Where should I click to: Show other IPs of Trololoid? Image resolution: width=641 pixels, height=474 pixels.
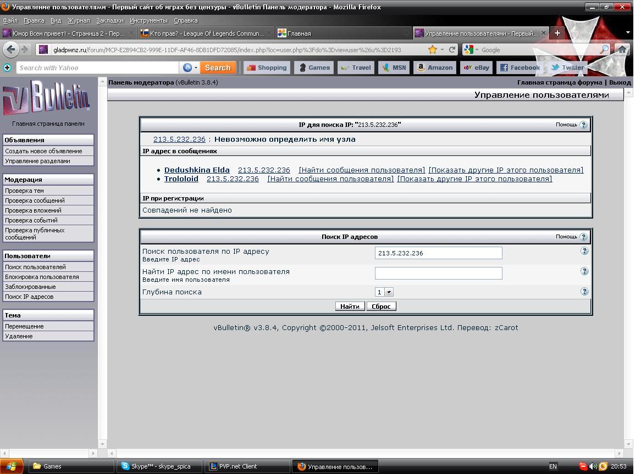click(x=474, y=179)
